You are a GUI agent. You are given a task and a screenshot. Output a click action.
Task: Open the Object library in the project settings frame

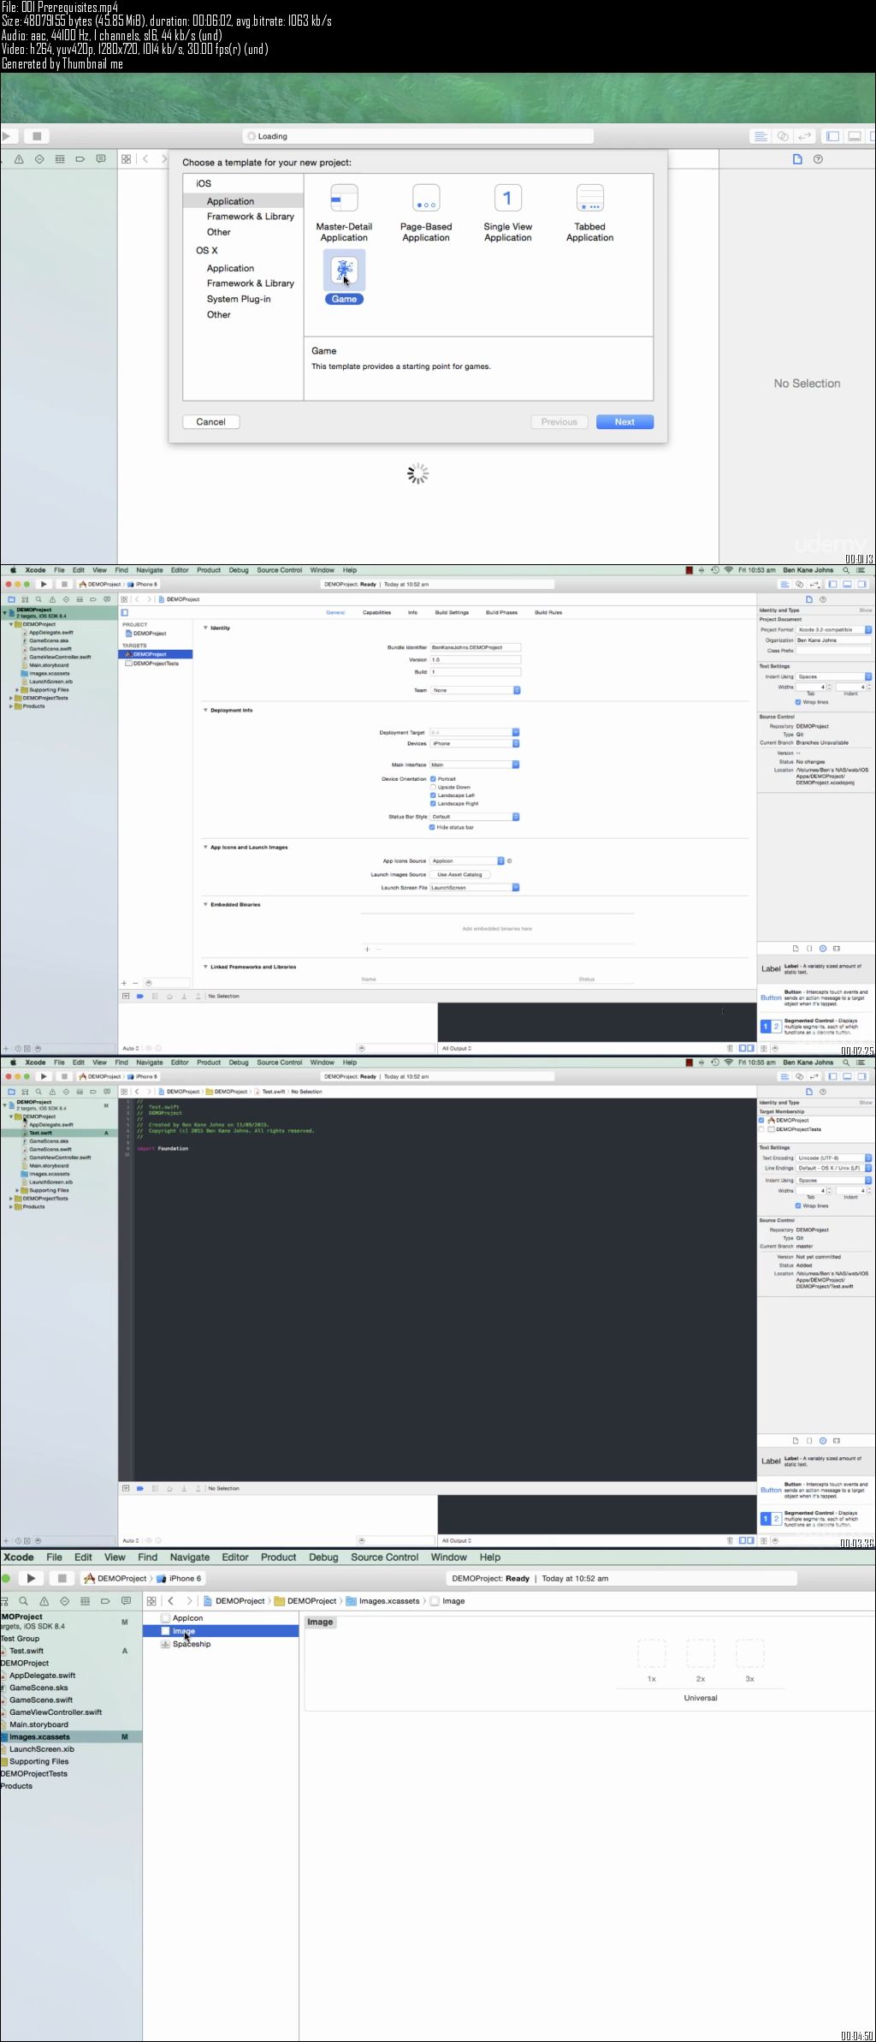(x=823, y=949)
